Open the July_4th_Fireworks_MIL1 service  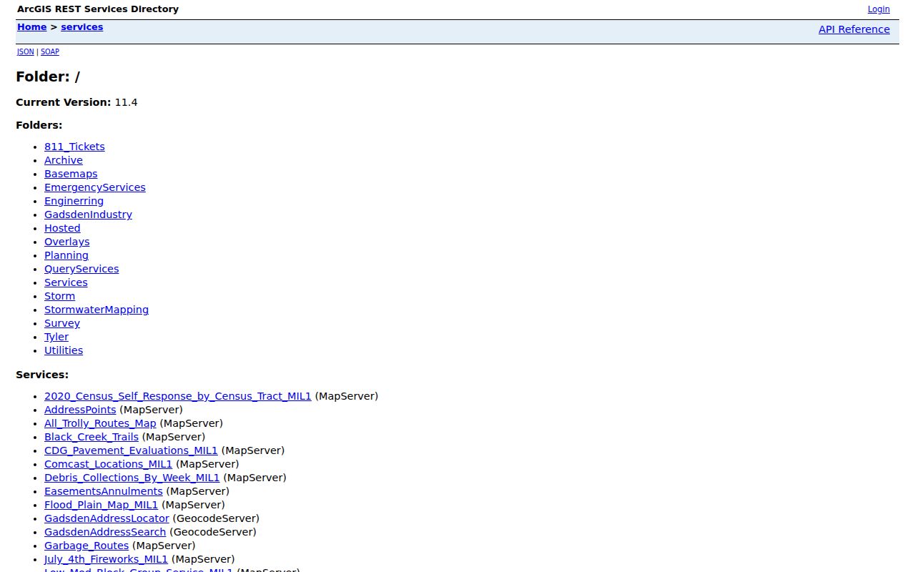click(106, 559)
